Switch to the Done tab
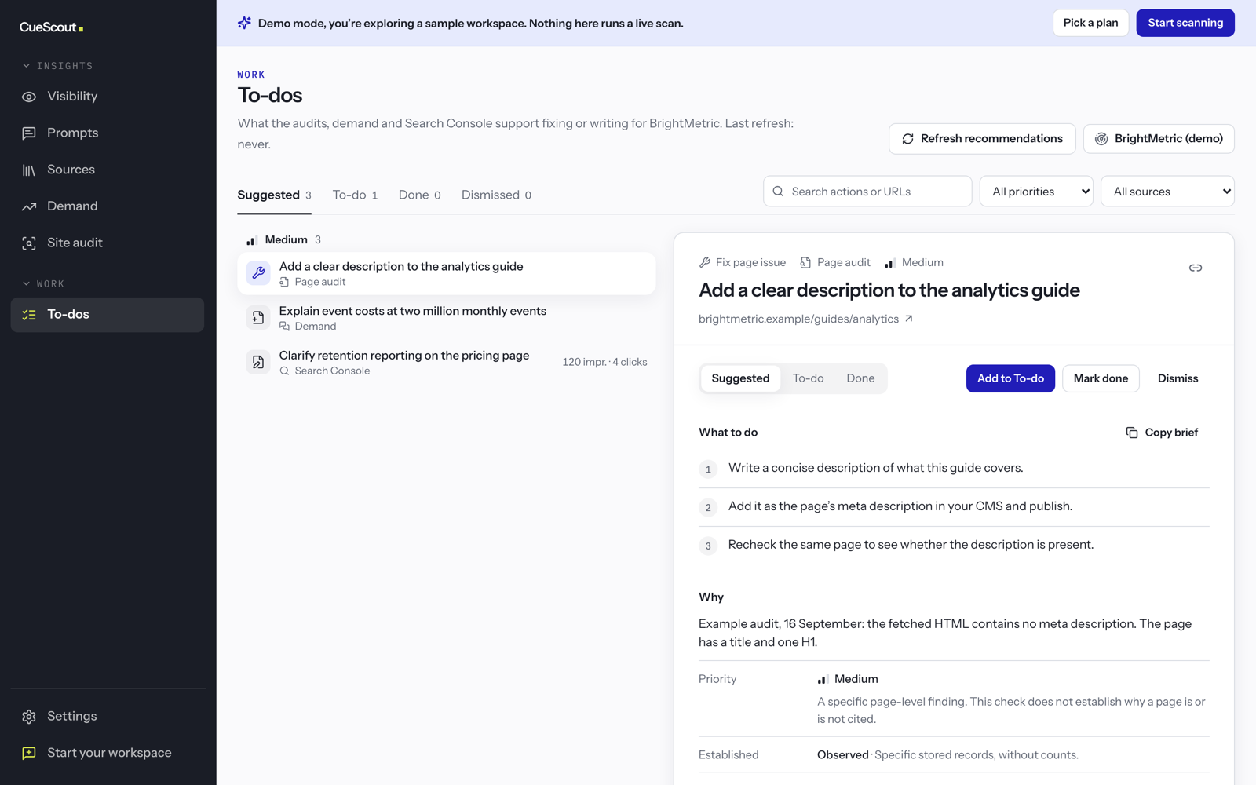Image resolution: width=1256 pixels, height=785 pixels. click(419, 195)
